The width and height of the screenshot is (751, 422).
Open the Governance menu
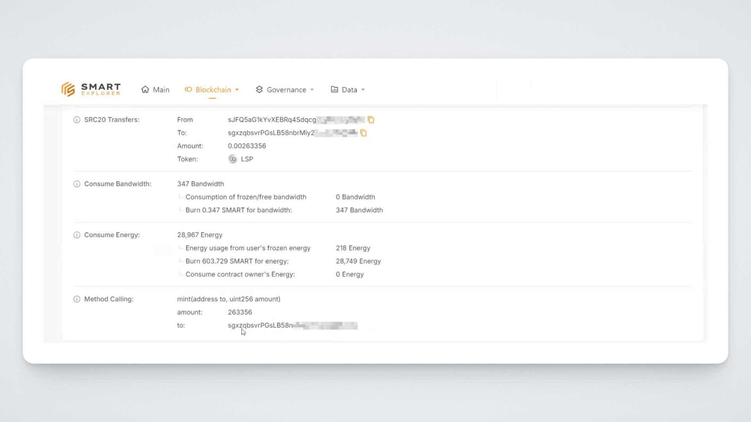[286, 90]
